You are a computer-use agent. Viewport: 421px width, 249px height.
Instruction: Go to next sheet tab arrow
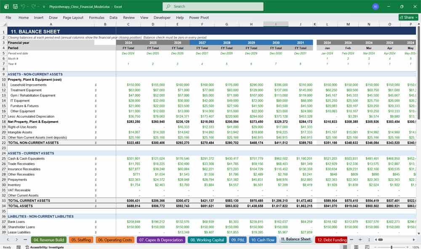point(17,240)
